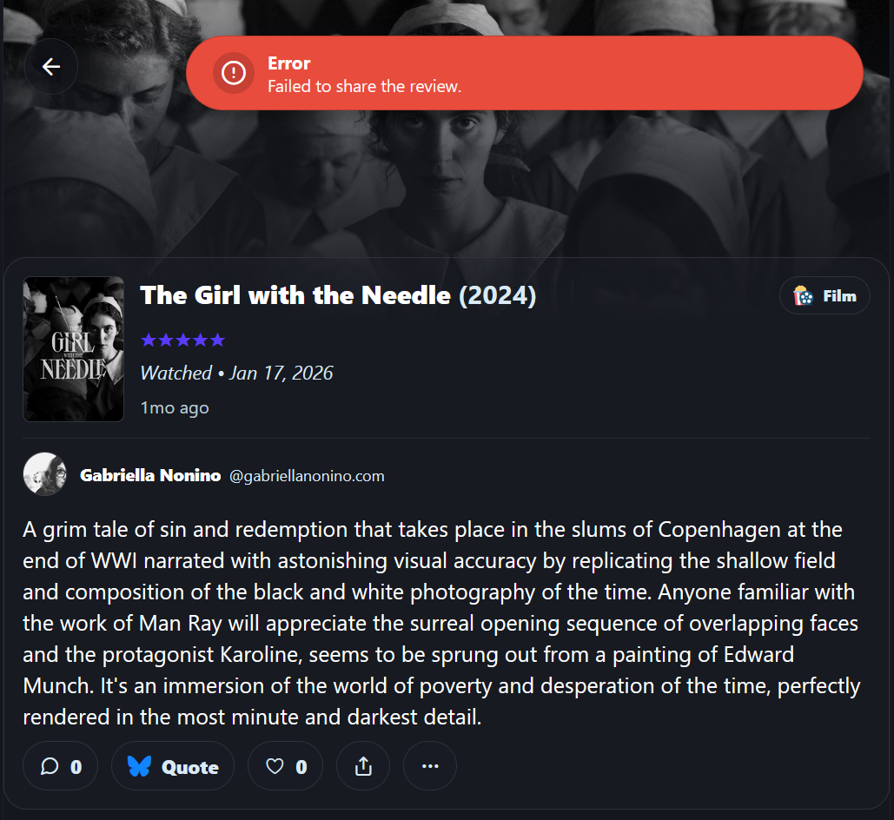This screenshot has width=894, height=820.
Task: Click the error alert icon
Action: (233, 73)
